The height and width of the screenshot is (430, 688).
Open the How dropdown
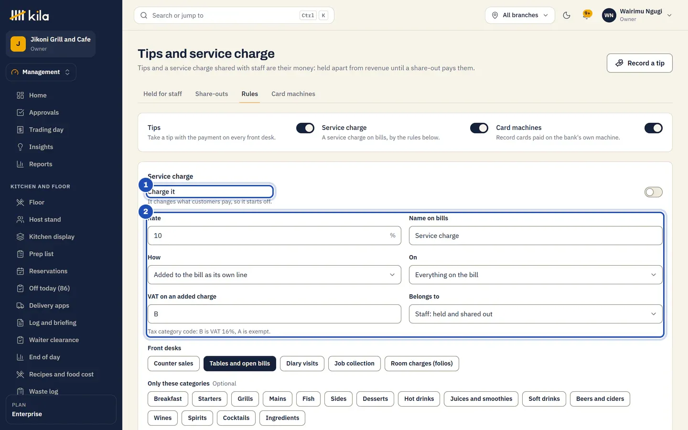point(274,275)
